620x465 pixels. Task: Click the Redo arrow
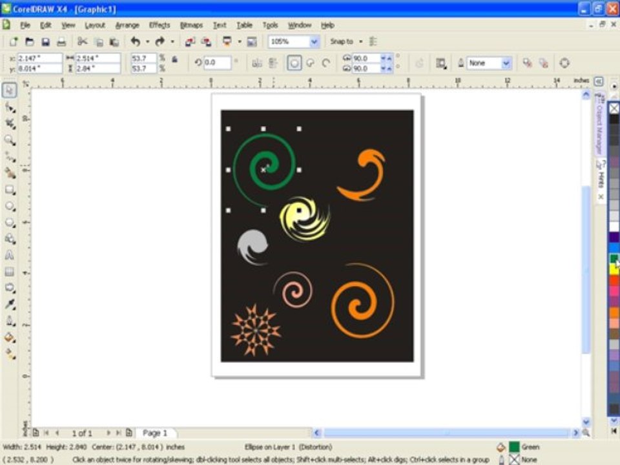[x=160, y=41]
